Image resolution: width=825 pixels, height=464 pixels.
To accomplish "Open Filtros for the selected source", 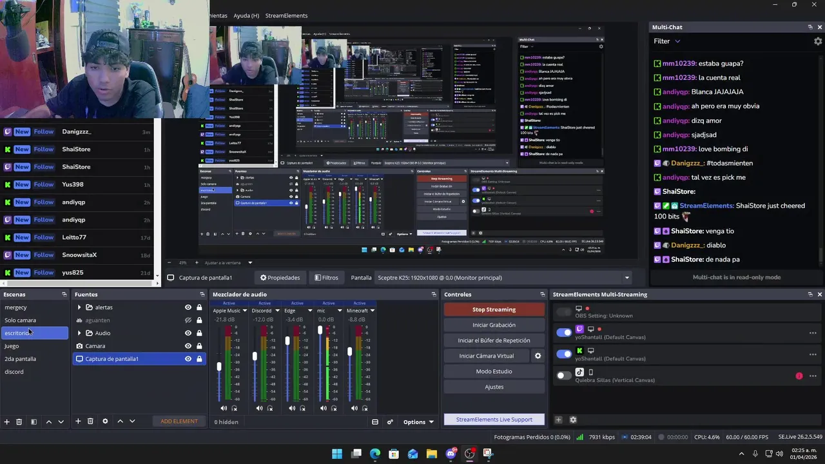I will click(326, 278).
